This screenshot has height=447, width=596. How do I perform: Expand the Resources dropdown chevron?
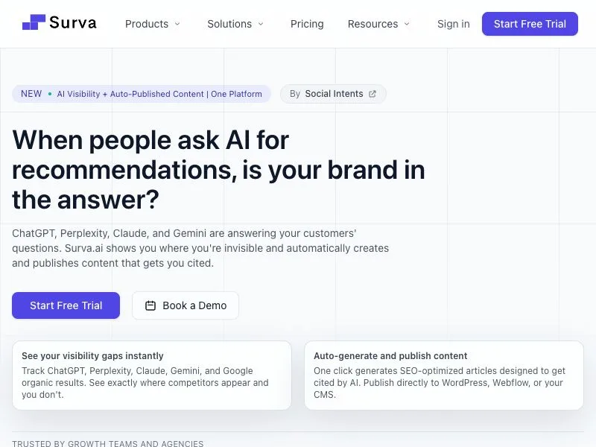pos(407,24)
